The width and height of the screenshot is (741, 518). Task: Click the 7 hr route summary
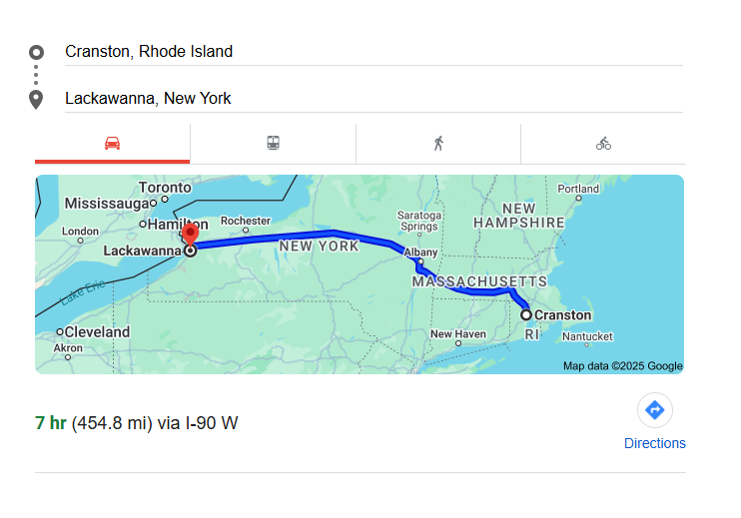point(137,423)
